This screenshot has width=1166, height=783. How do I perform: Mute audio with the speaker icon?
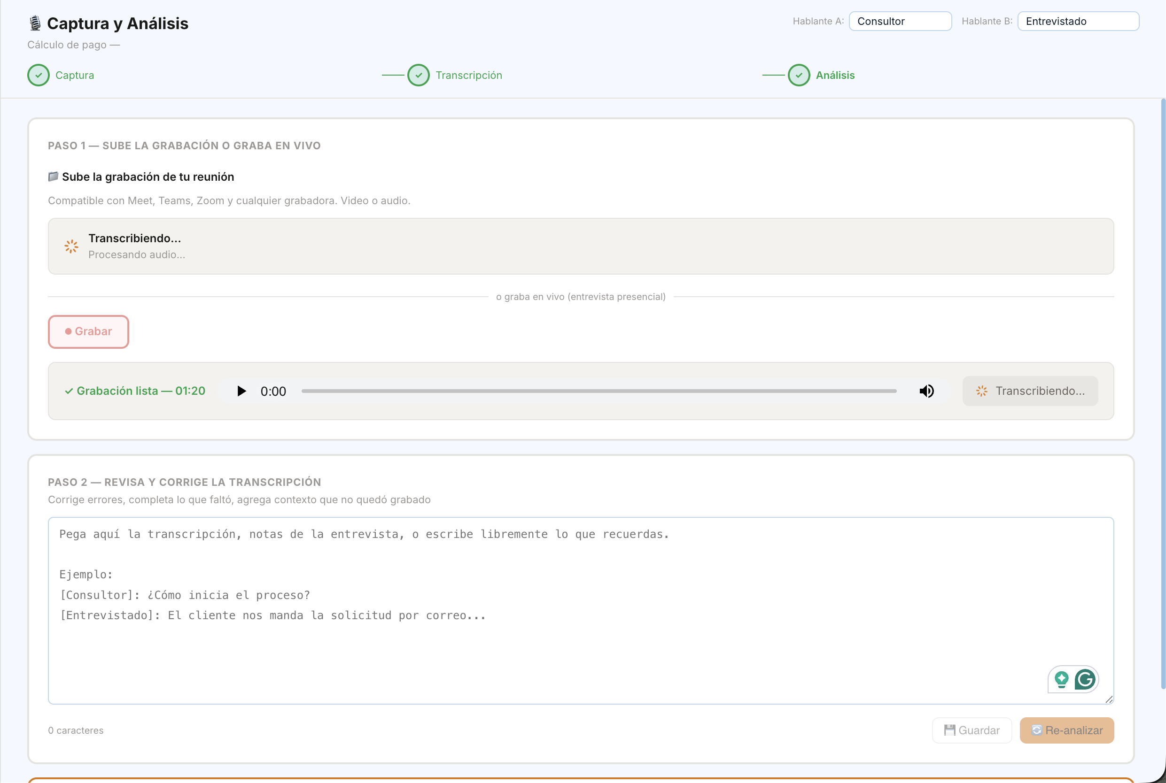coord(926,391)
